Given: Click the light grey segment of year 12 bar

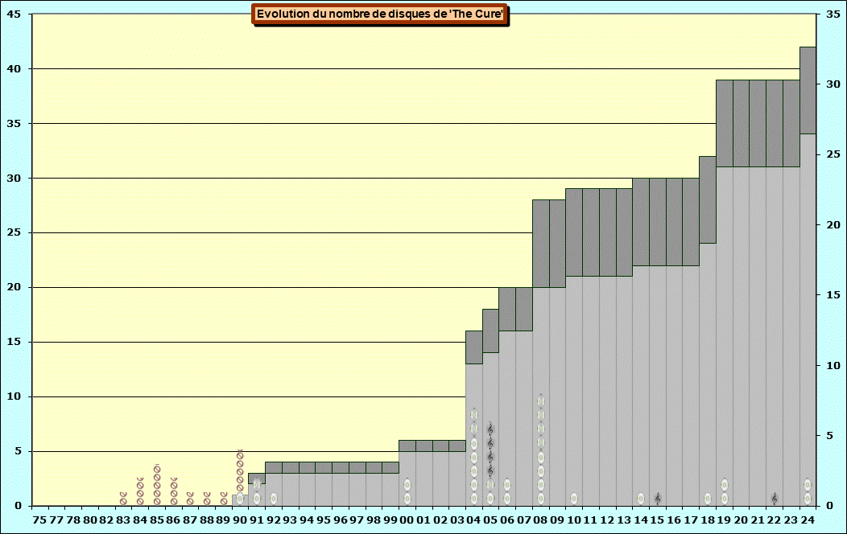Looking at the screenshot, I should [608, 391].
